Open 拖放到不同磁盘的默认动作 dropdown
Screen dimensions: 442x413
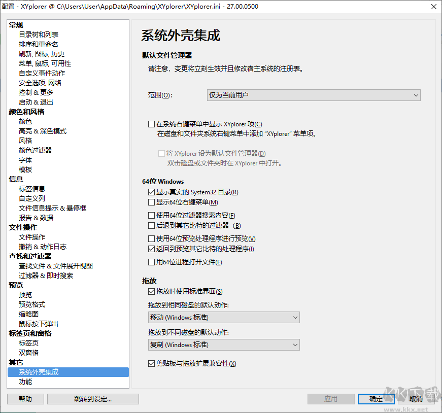[224, 345]
